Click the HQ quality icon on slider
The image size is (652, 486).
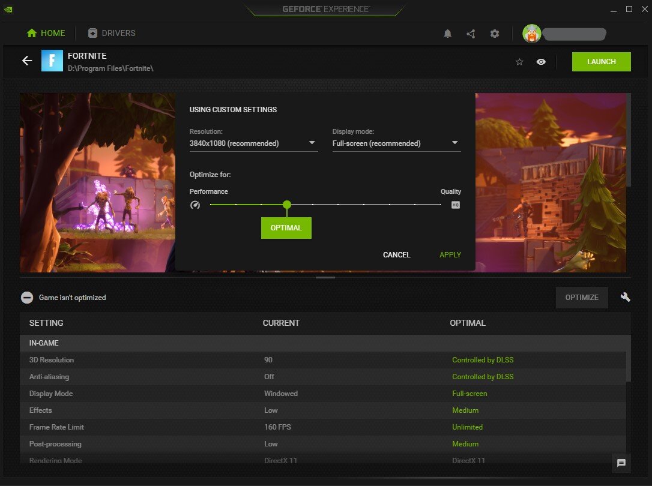pos(456,205)
